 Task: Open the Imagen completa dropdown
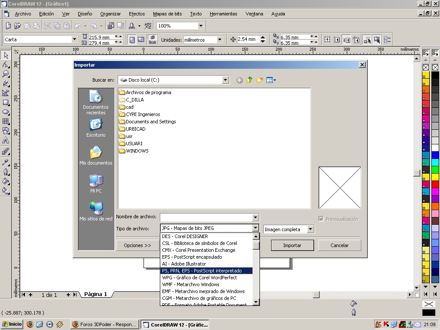click(310, 229)
